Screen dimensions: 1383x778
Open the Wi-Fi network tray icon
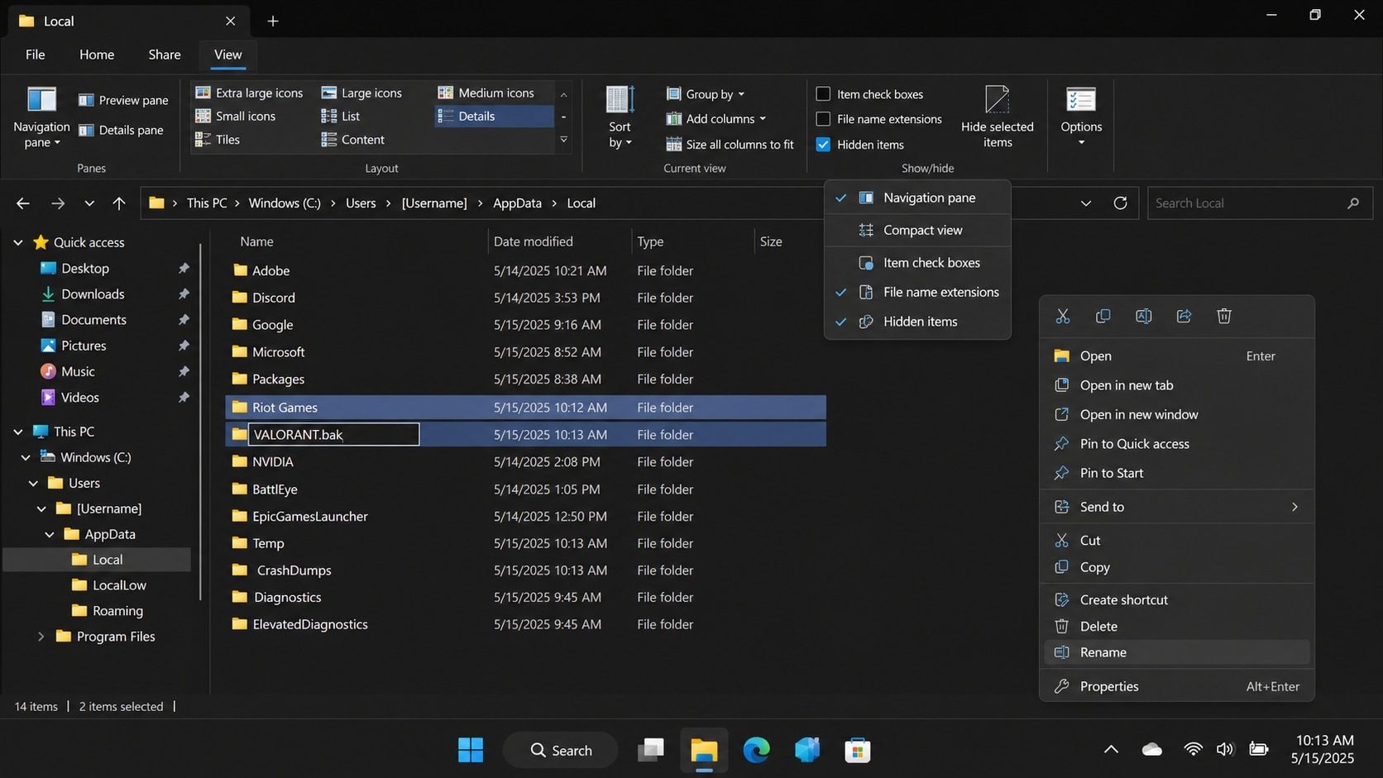tap(1193, 749)
